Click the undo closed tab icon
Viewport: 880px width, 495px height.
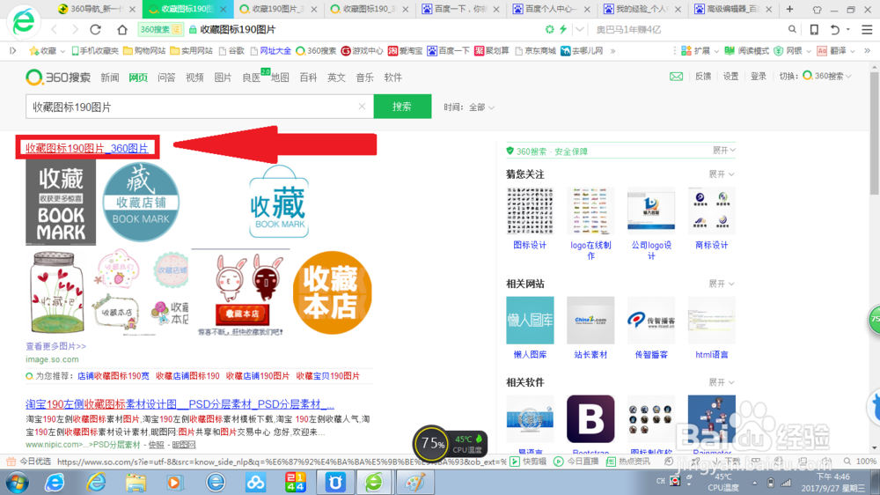click(x=835, y=29)
